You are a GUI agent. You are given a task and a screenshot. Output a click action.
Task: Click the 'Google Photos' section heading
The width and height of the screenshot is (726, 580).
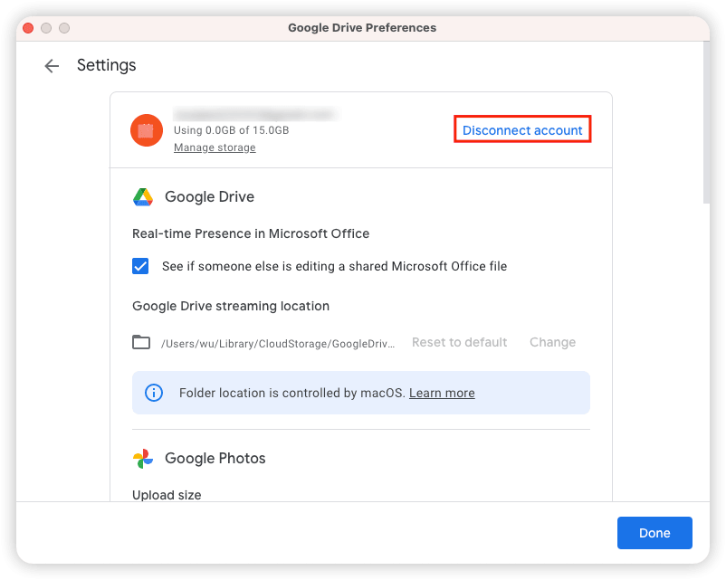click(x=215, y=458)
